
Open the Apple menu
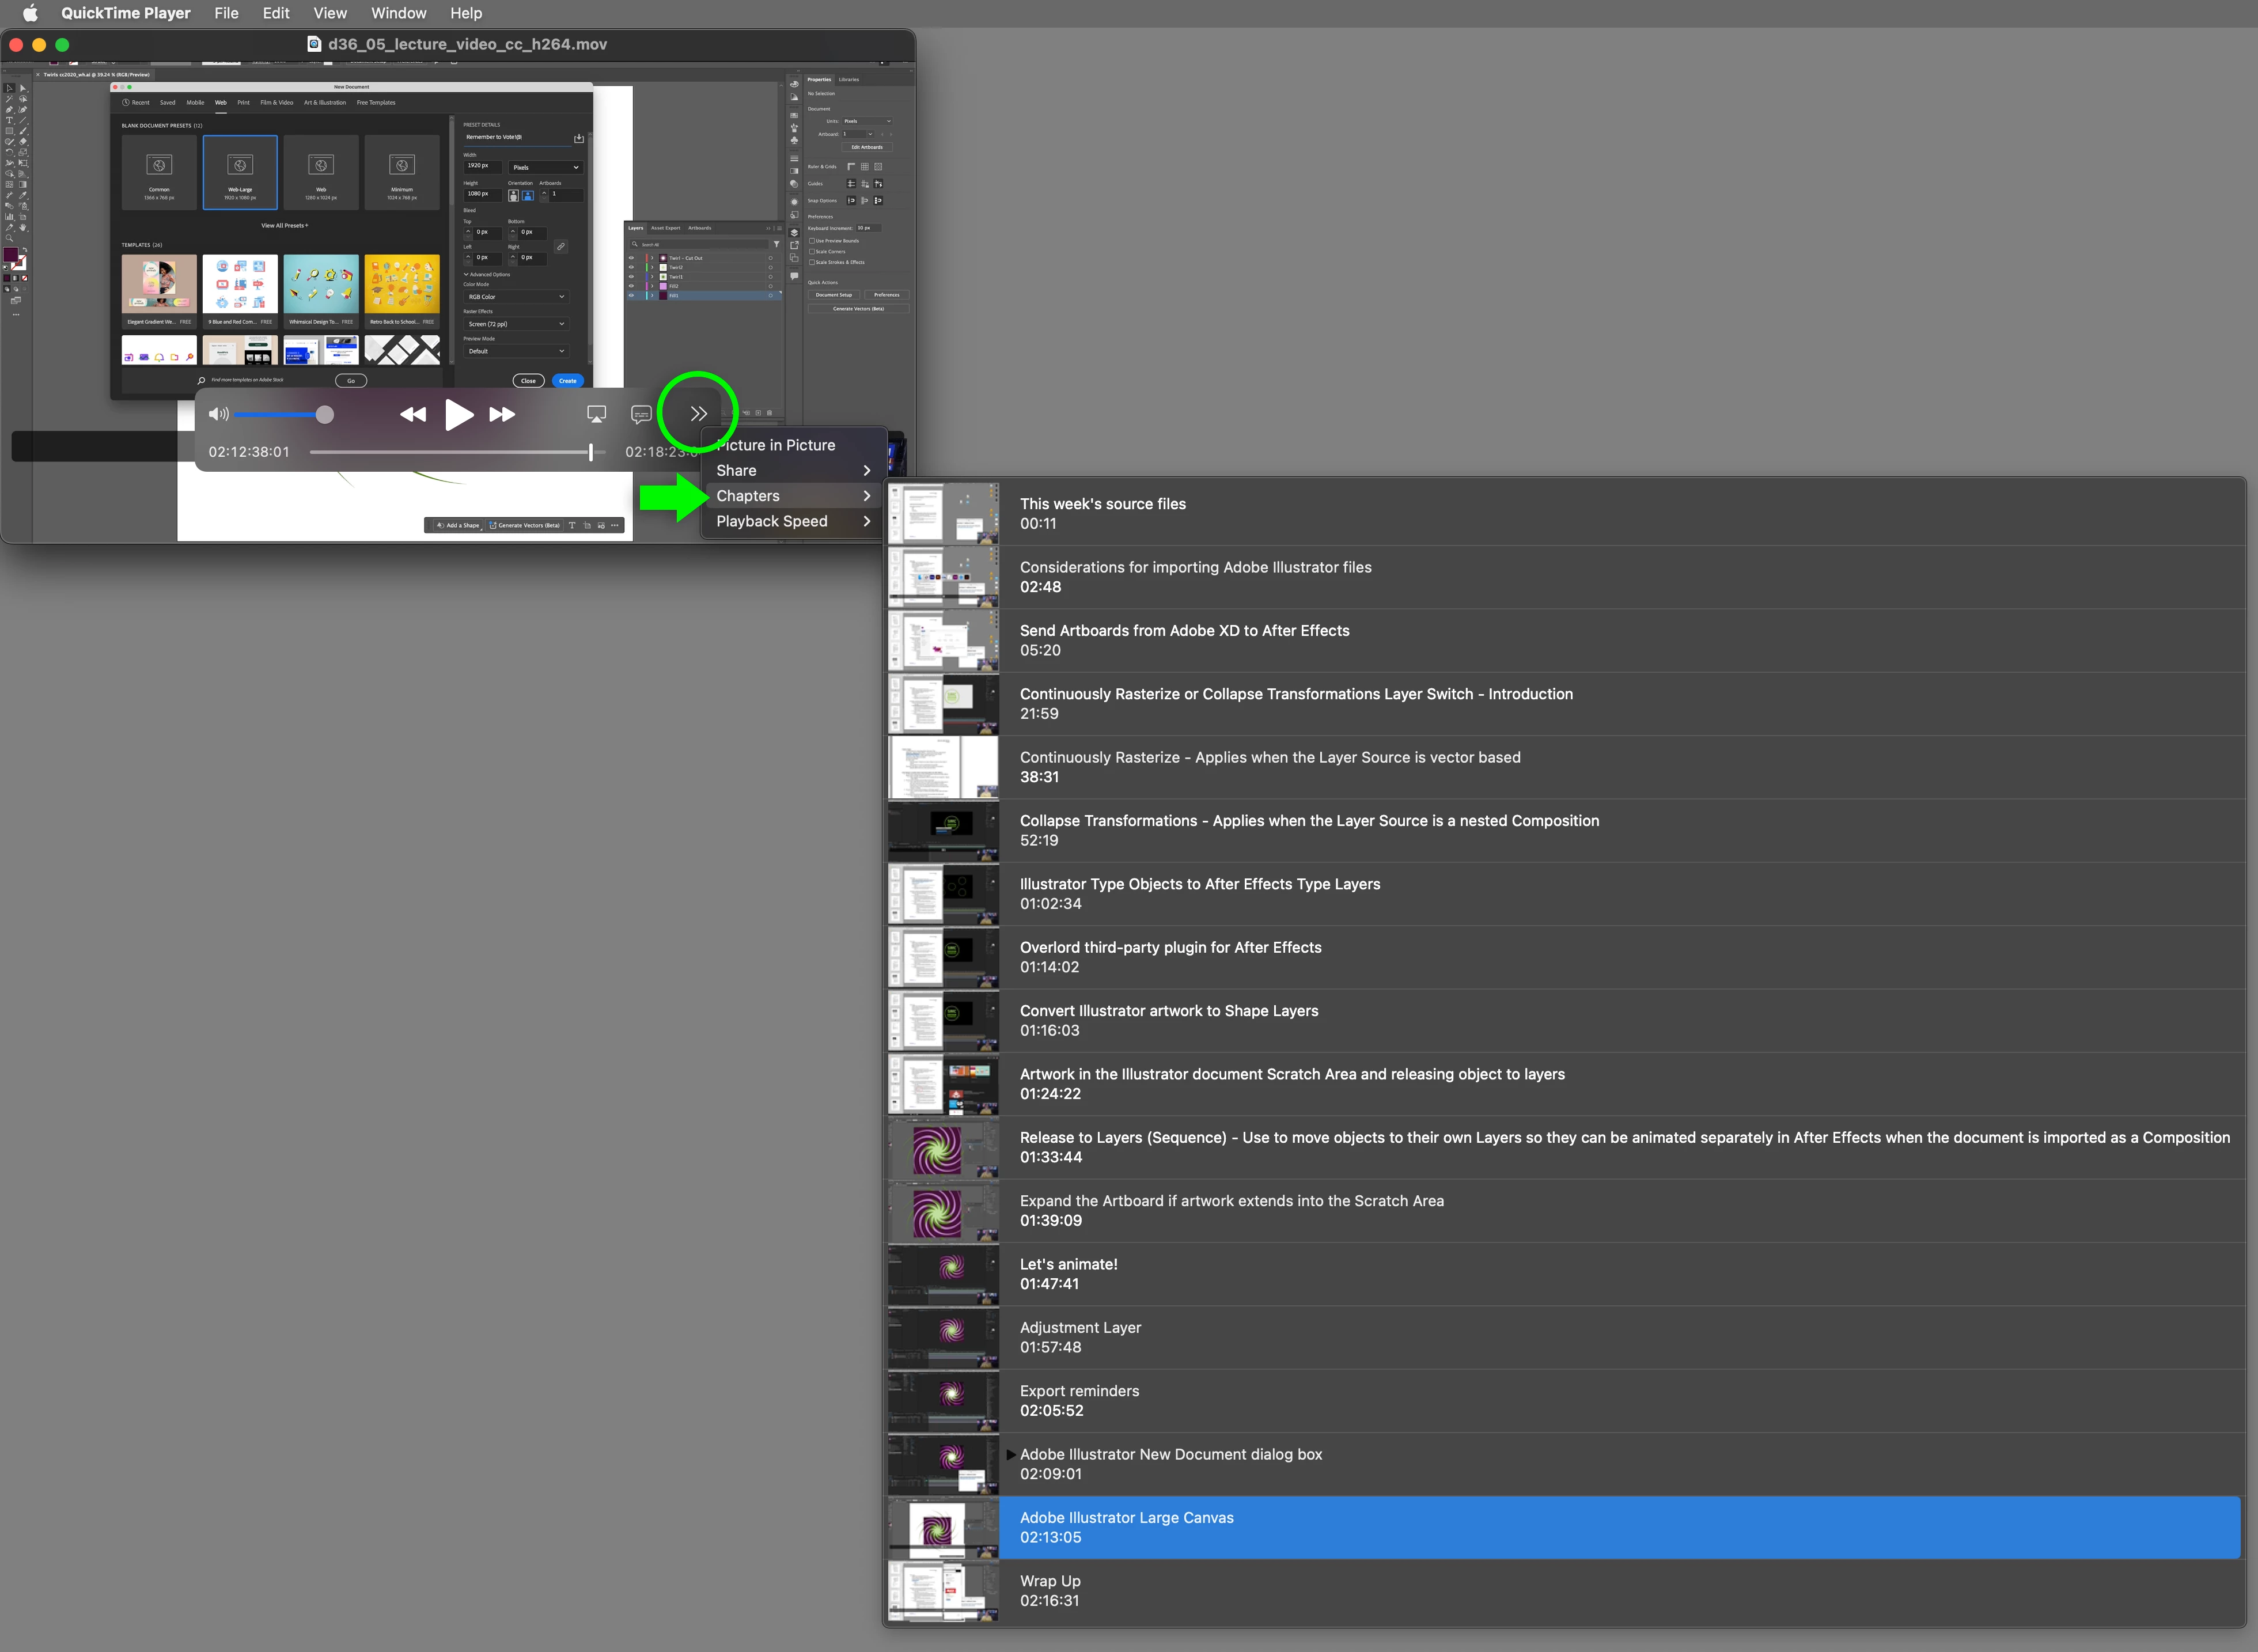[x=30, y=13]
